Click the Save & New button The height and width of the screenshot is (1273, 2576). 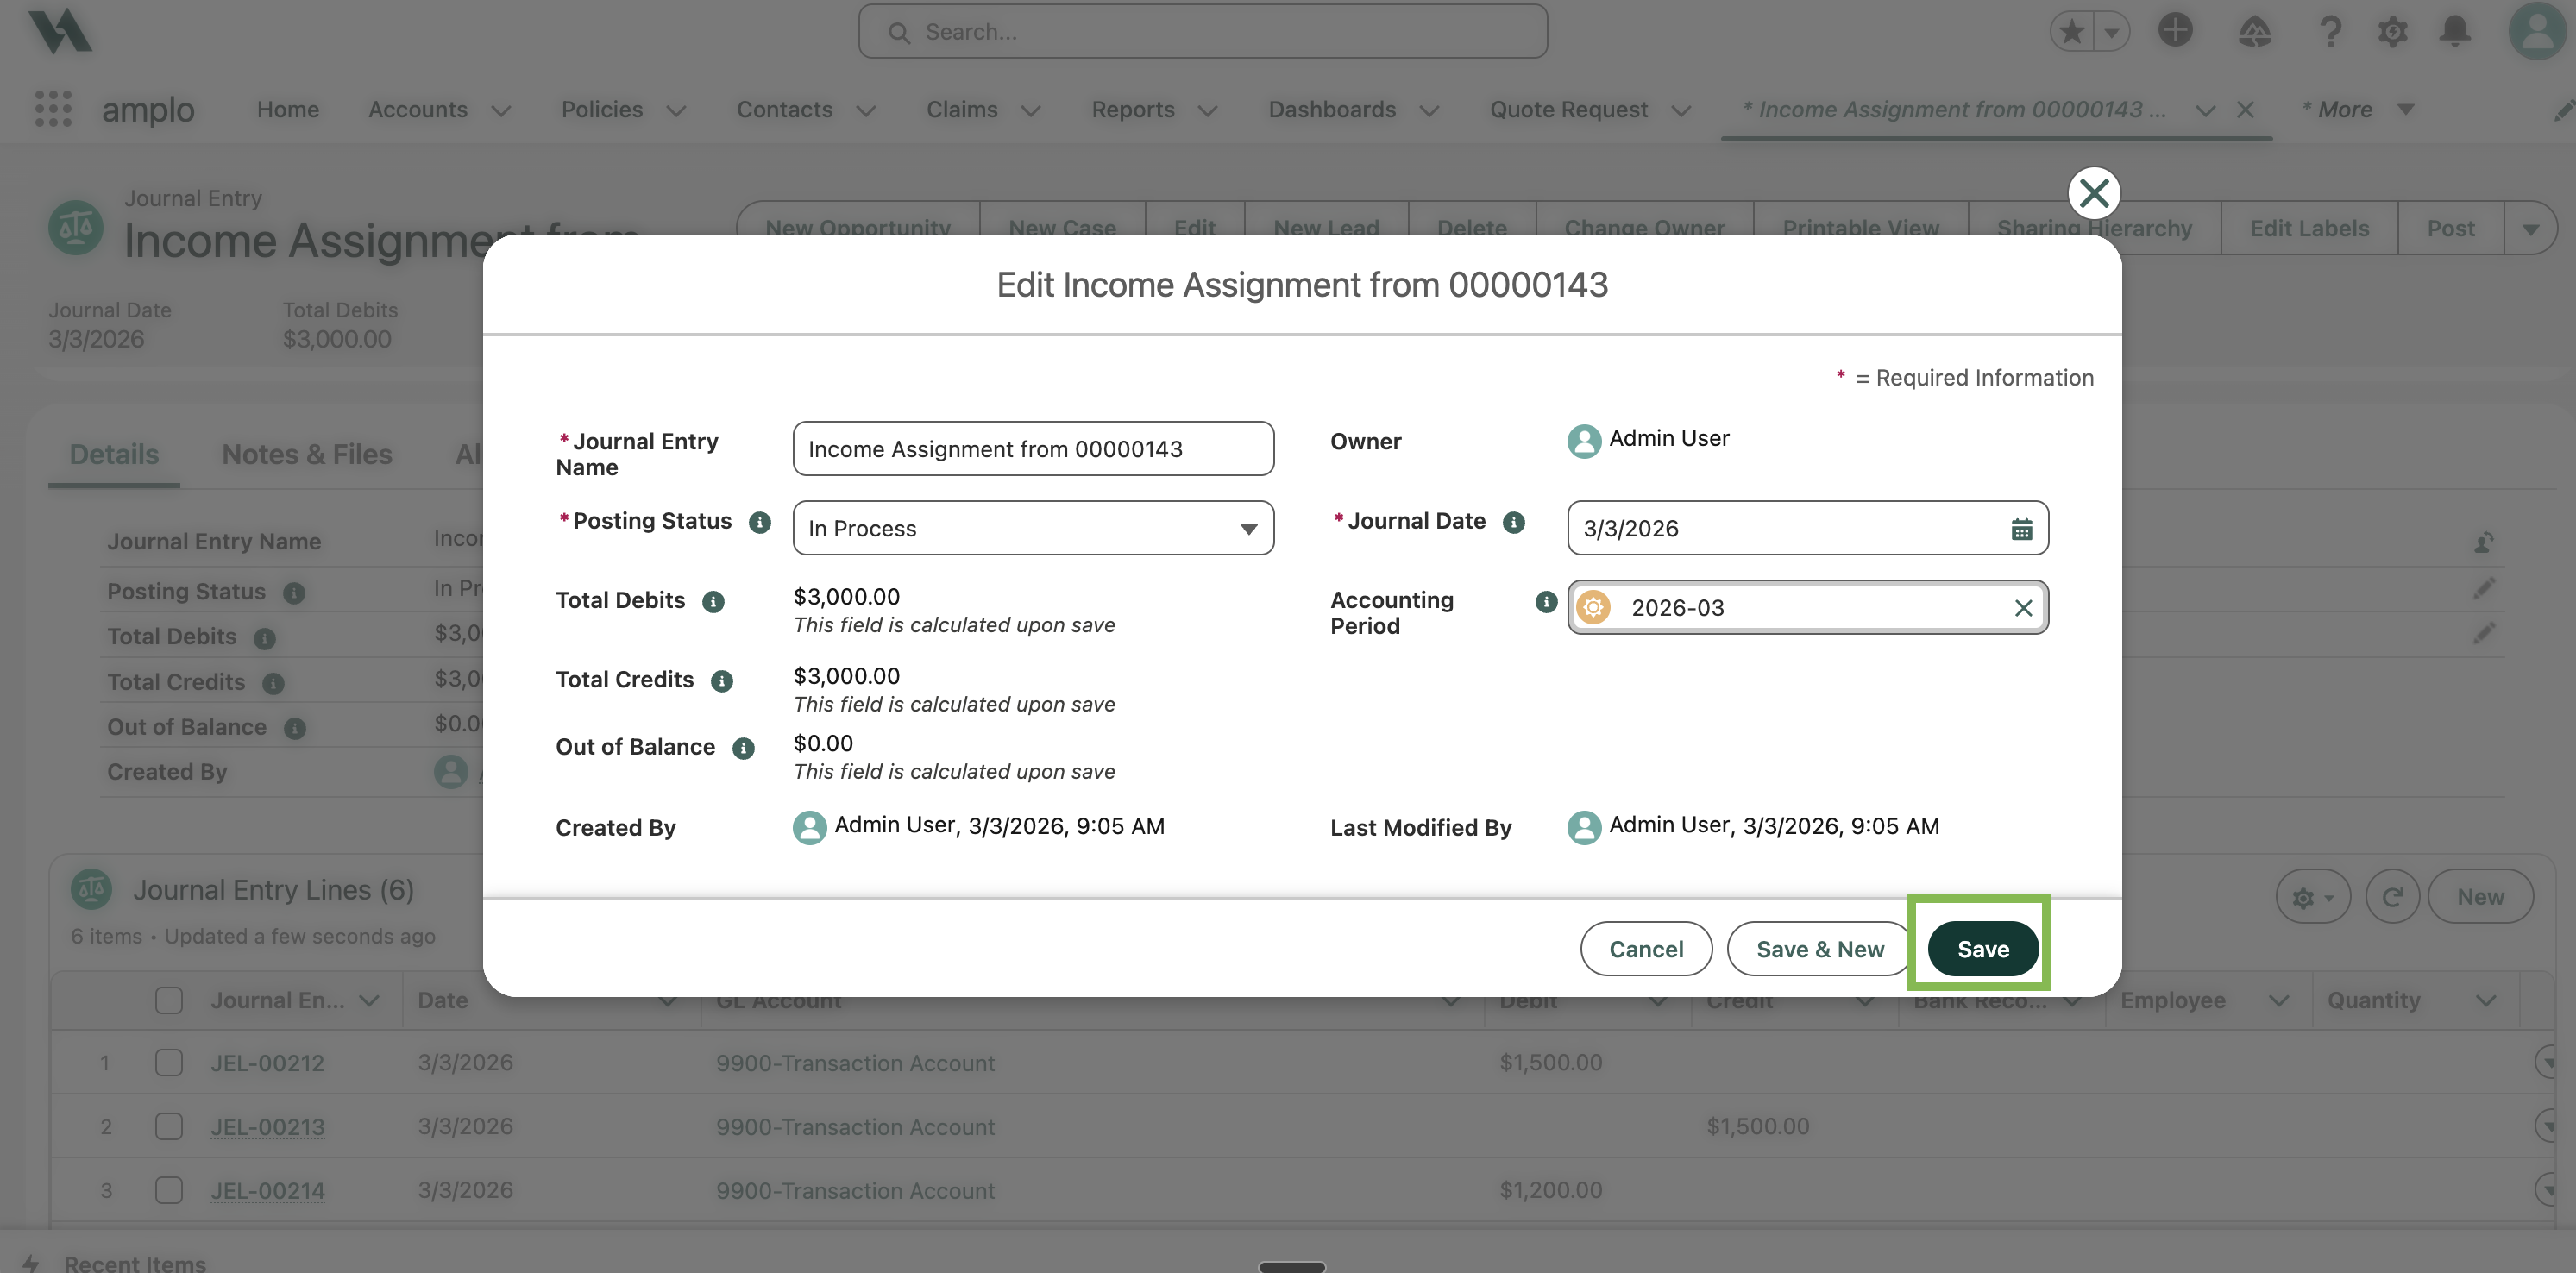click(1820, 948)
